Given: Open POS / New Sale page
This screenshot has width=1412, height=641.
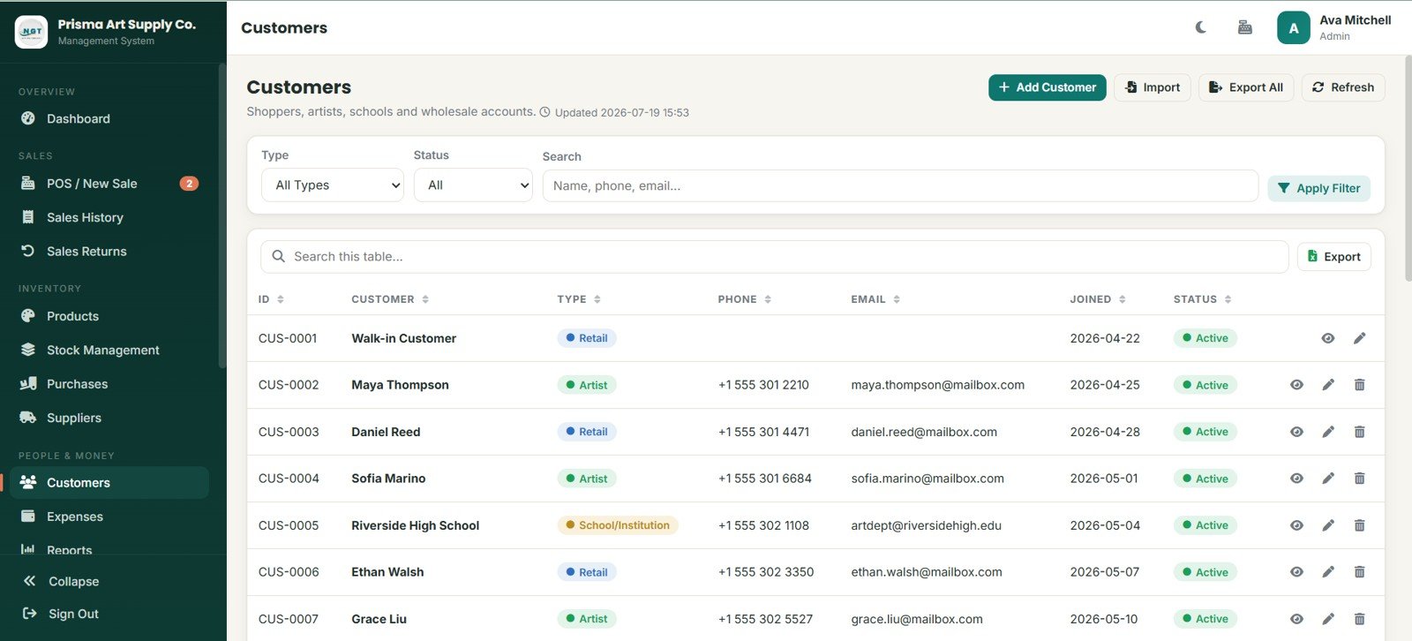Looking at the screenshot, I should 109,184.
